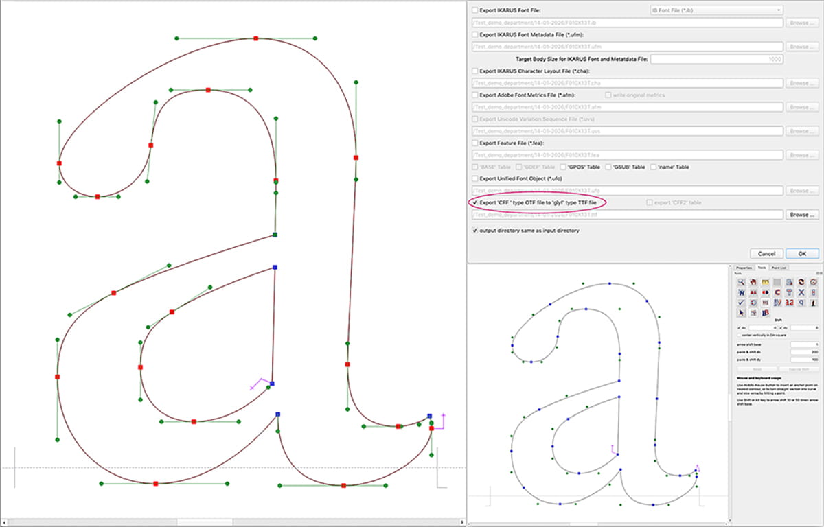824x527 pixels.
Task: Select the arrow pointer tool in Tools panel
Action: coord(741,313)
